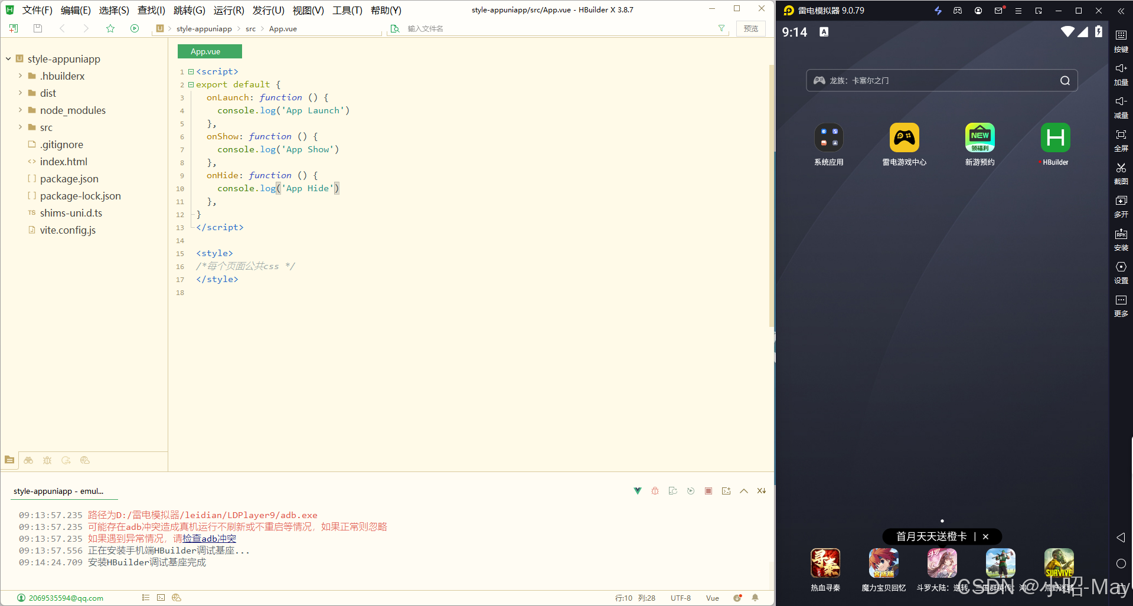Click the outline list icon in status bar
This screenshot has width=1133, height=606.
click(x=146, y=598)
